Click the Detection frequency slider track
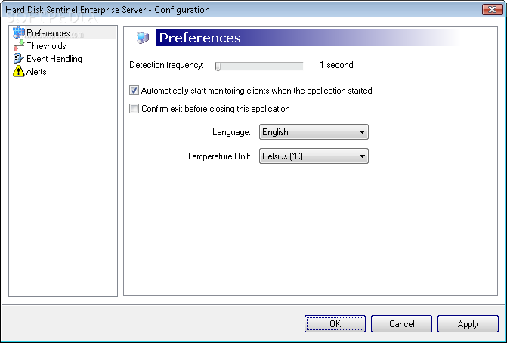507x343 pixels. click(x=259, y=66)
